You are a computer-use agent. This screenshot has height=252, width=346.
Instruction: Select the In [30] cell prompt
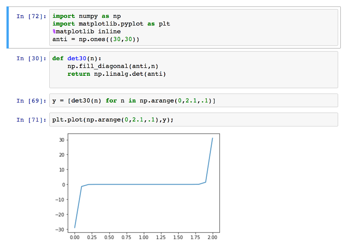click(31, 58)
